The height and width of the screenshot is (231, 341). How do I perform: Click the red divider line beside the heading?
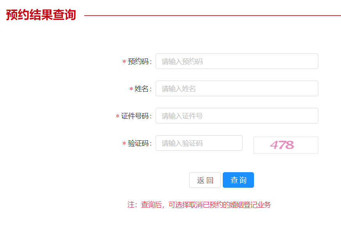(x=212, y=16)
